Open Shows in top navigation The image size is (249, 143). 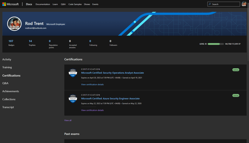point(87,4)
